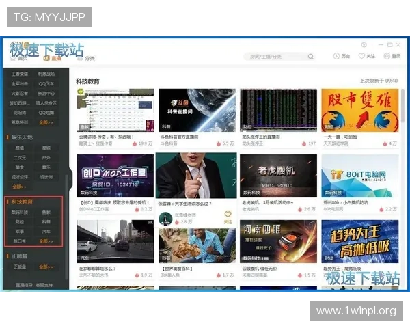This screenshot has height=328, width=410.
Task: Click the flame popularity icon beside 4 万
Action: [385, 143]
